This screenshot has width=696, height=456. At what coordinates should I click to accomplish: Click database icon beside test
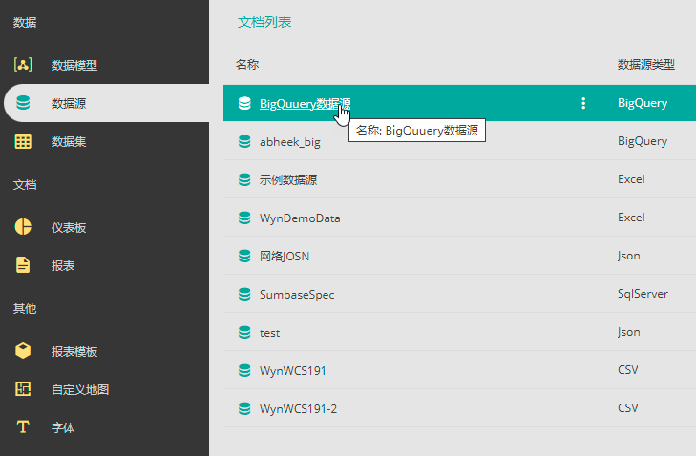pos(244,332)
